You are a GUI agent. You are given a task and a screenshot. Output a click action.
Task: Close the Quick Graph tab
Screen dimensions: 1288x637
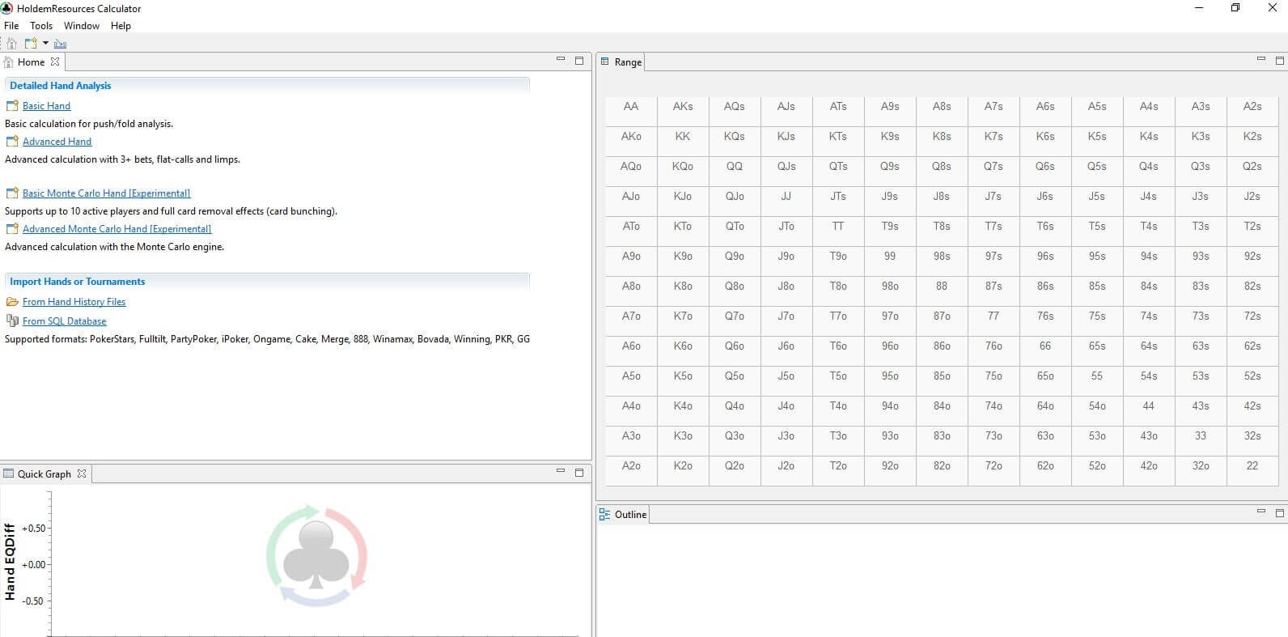pyautogui.click(x=82, y=474)
